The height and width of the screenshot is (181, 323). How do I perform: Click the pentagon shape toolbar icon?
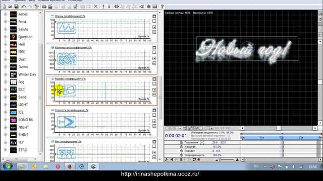(149, 7)
